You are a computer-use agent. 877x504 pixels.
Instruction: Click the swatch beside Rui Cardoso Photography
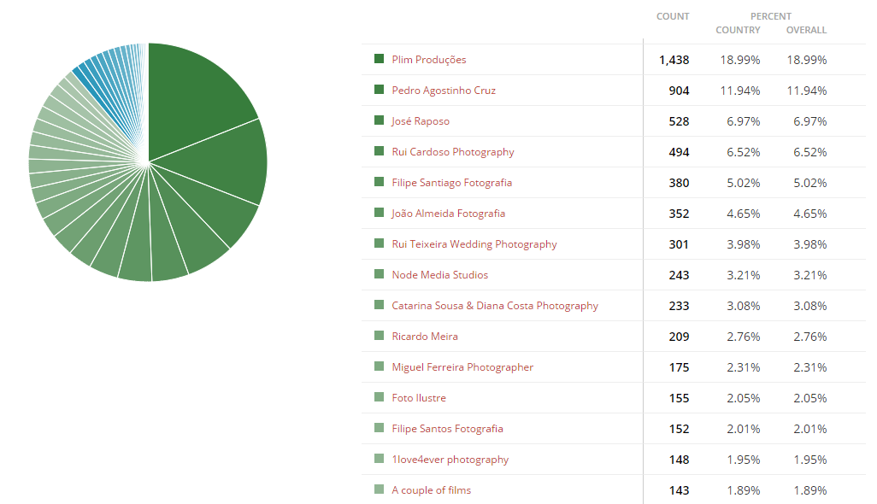click(380, 151)
